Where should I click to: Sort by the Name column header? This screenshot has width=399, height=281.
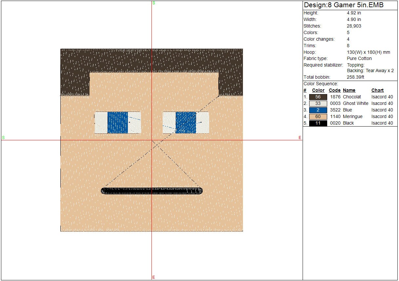point(349,90)
